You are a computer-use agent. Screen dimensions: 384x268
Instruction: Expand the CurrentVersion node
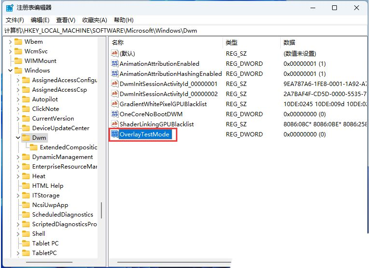(18, 119)
